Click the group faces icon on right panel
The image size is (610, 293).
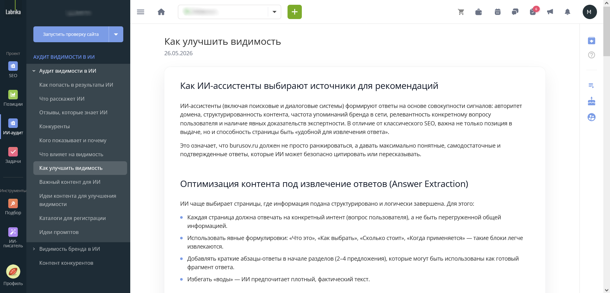(591, 117)
